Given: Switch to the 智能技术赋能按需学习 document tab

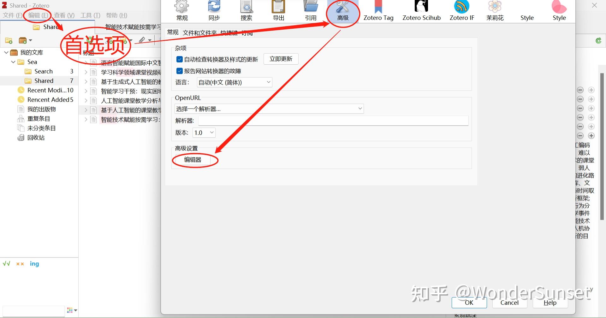Looking at the screenshot, I should [133, 27].
